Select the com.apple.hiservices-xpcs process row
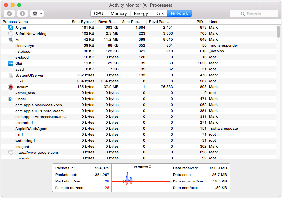 coord(138,105)
